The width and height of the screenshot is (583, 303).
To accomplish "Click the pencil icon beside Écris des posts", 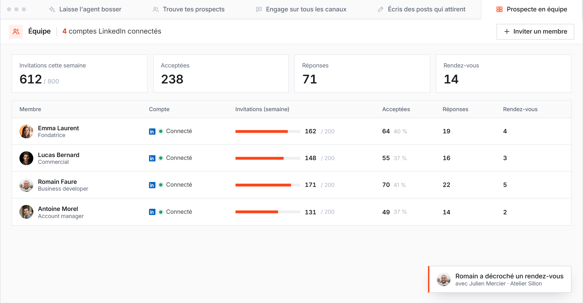I will coord(381,9).
